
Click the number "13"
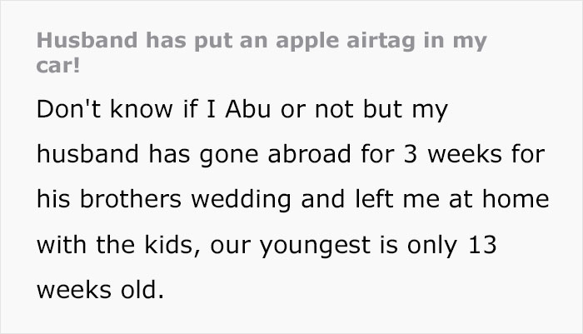click(x=489, y=248)
